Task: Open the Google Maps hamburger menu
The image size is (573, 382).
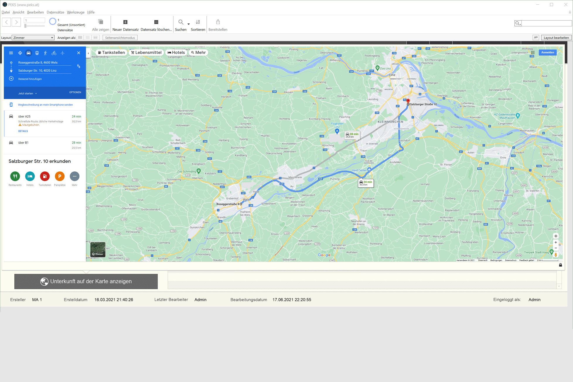Action: (x=11, y=53)
